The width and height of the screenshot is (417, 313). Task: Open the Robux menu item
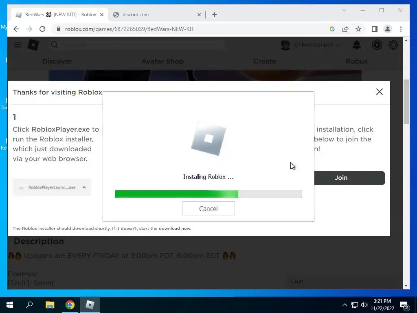[357, 61]
